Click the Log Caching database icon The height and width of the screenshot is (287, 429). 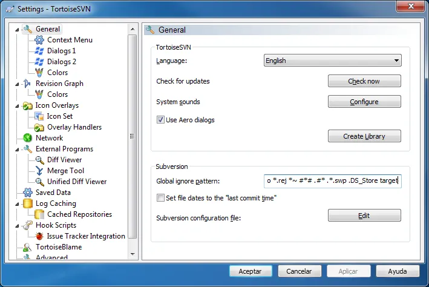pos(28,203)
